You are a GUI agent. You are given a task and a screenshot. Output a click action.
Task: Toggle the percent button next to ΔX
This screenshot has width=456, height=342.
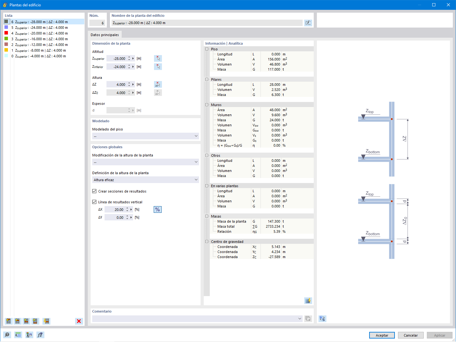point(157,210)
